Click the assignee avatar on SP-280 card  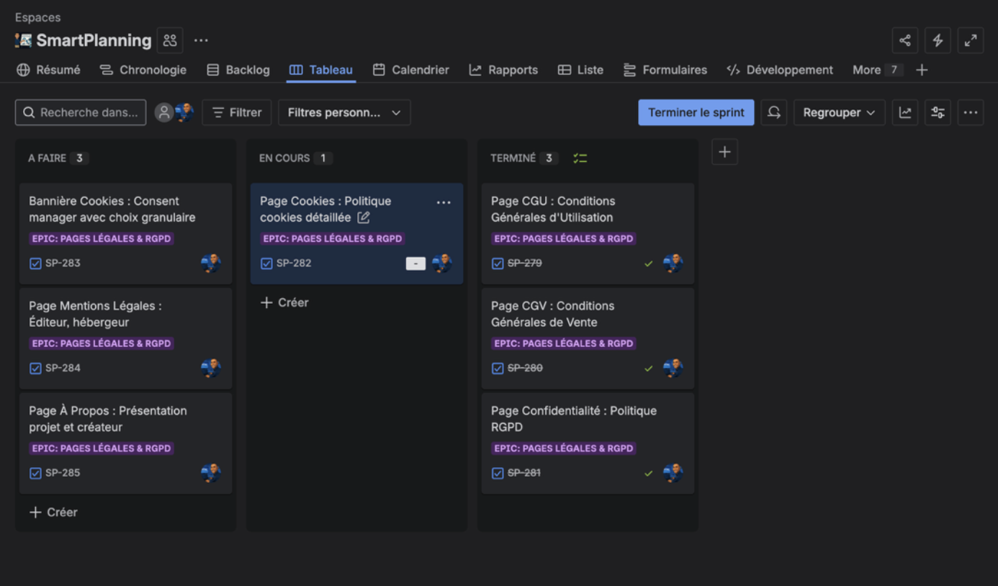point(673,368)
